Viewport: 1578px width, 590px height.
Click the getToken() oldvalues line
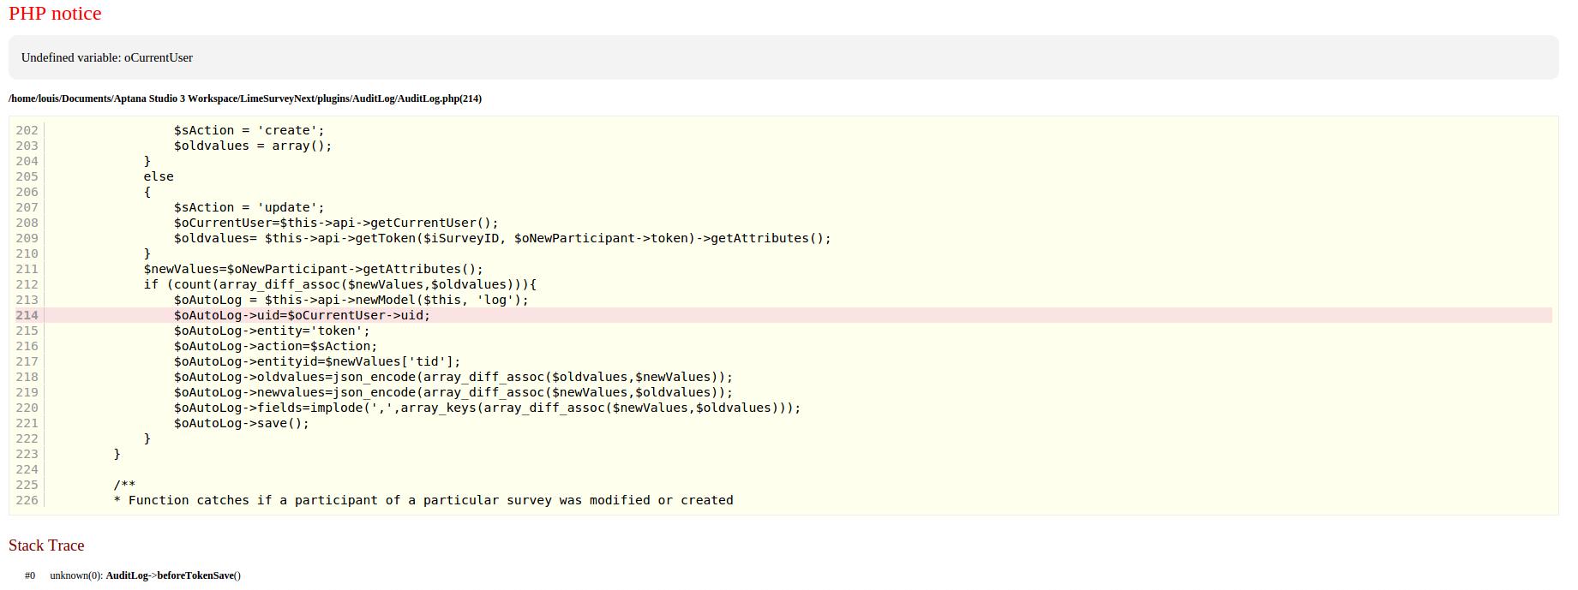click(x=501, y=238)
